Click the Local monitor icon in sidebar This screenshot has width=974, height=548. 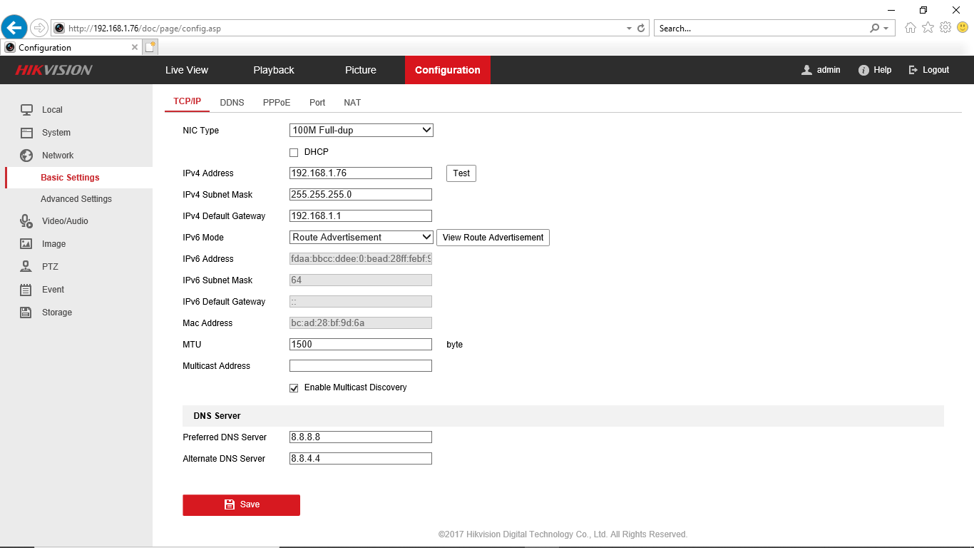click(x=26, y=110)
